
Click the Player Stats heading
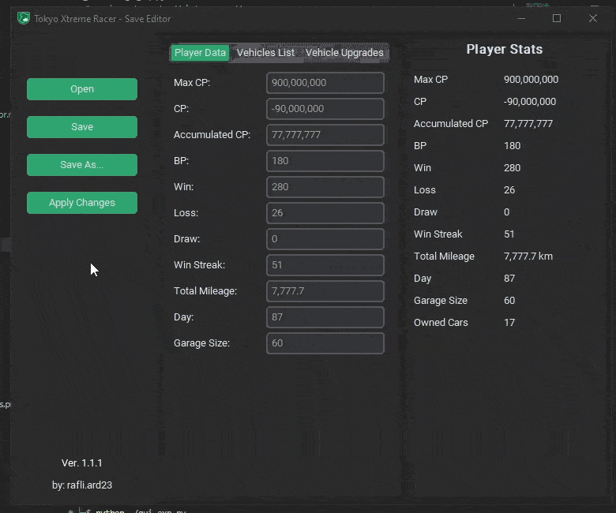505,50
